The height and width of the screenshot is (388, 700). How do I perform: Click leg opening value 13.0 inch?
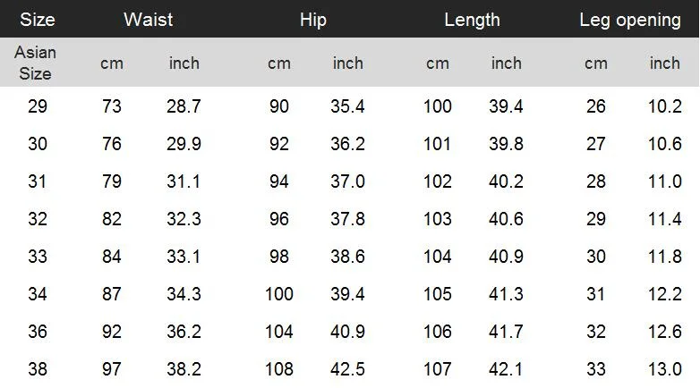pos(664,369)
